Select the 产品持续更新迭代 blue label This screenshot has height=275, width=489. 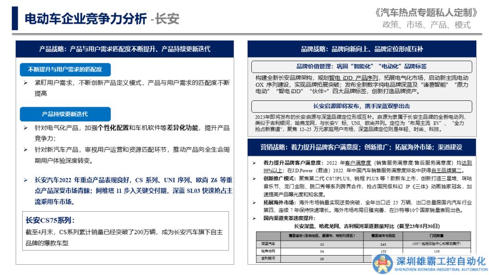(x=65, y=114)
